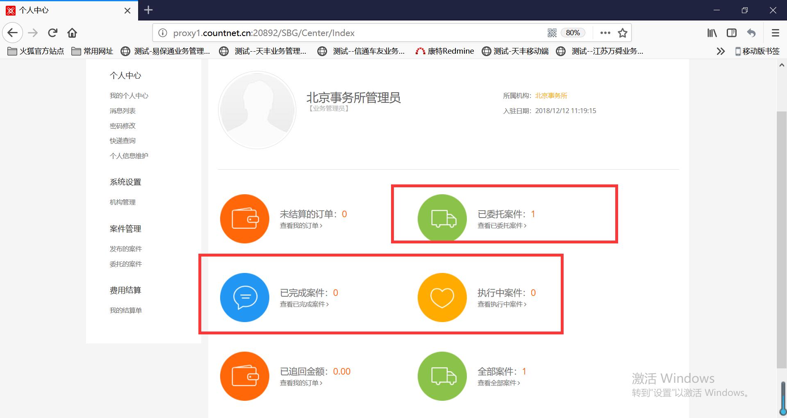
Task: Open page actions three-dot menu
Action: (605, 33)
